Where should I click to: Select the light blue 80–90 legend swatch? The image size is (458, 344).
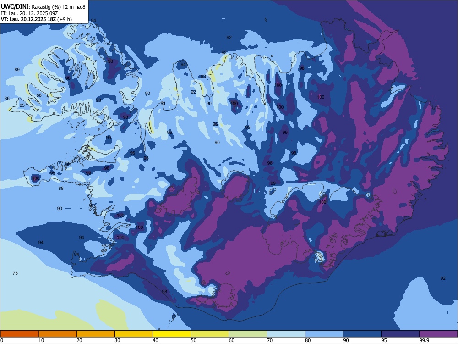[324, 334]
